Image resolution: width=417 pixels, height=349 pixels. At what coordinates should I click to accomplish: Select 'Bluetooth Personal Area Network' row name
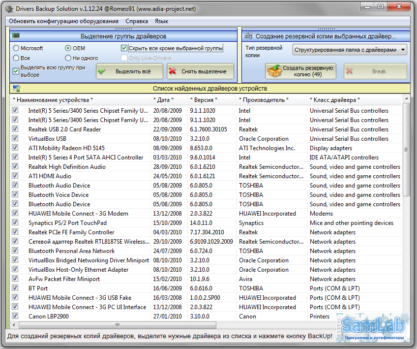(x=71, y=251)
